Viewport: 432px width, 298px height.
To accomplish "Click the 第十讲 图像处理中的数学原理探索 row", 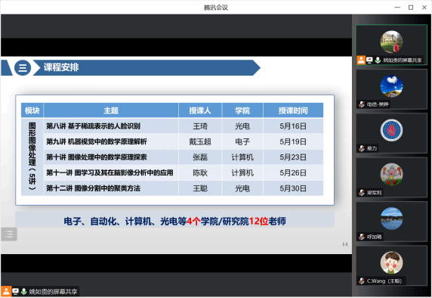I will 172,157.
